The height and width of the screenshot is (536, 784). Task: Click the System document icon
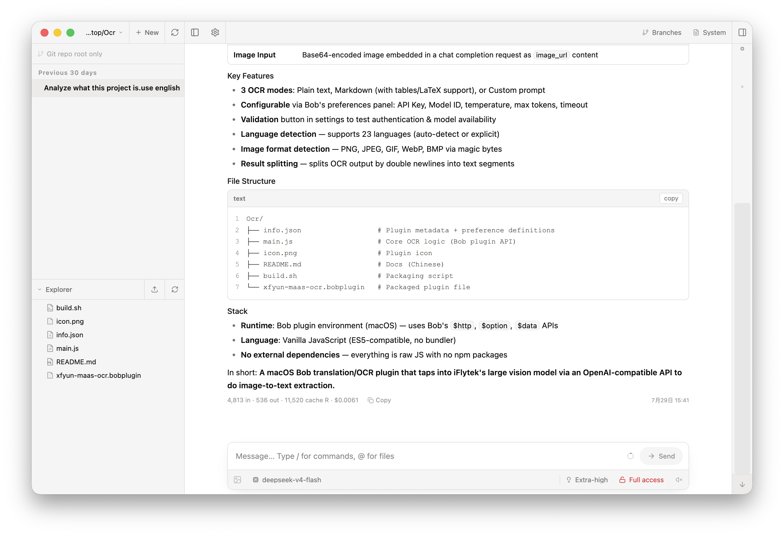pos(696,32)
